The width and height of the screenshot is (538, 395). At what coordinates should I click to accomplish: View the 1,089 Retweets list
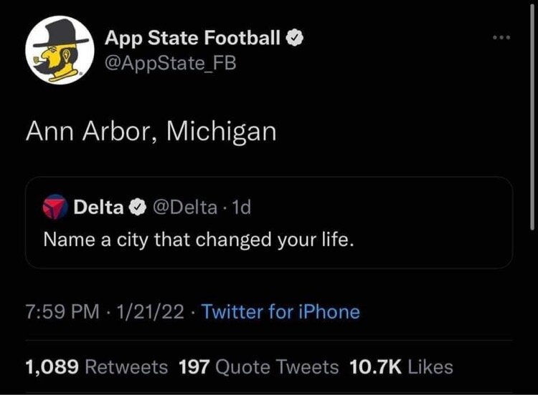[96, 367]
